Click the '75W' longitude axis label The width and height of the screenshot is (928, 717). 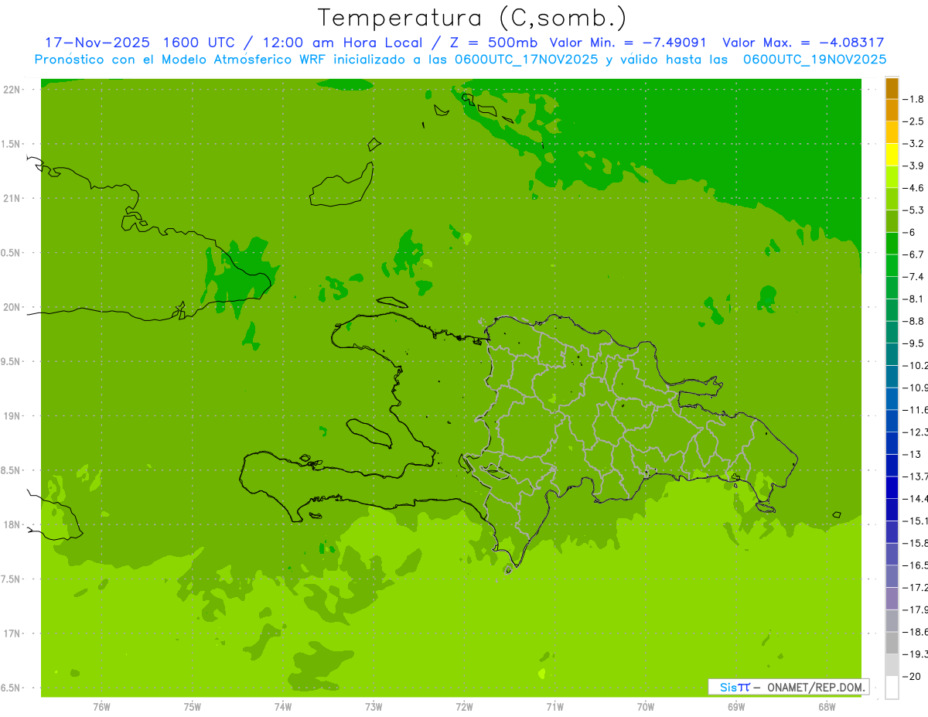point(193,707)
